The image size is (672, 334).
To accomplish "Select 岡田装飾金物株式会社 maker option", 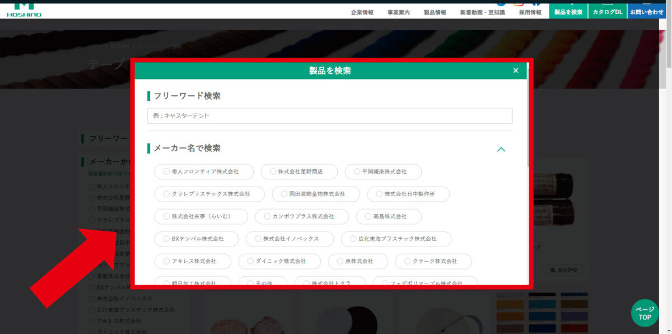I will 316,194.
